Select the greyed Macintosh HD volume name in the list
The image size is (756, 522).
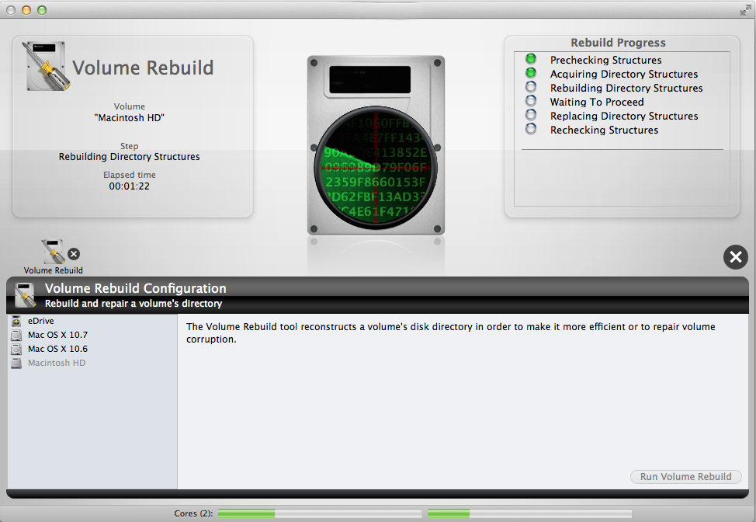[x=57, y=363]
